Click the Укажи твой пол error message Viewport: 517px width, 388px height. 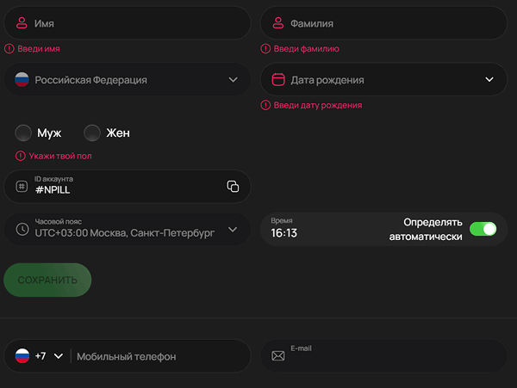click(x=60, y=156)
